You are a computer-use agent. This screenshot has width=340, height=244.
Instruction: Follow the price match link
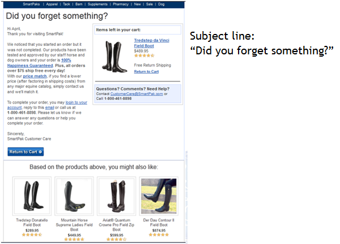[35, 76]
